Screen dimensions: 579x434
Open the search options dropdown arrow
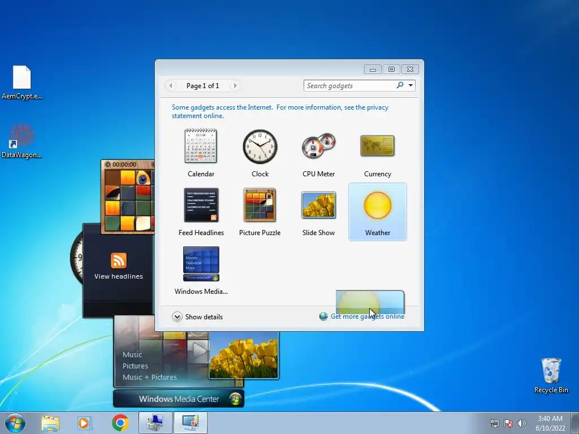tap(411, 86)
